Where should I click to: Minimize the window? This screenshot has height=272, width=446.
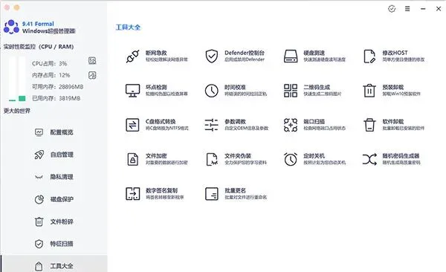pos(423,9)
